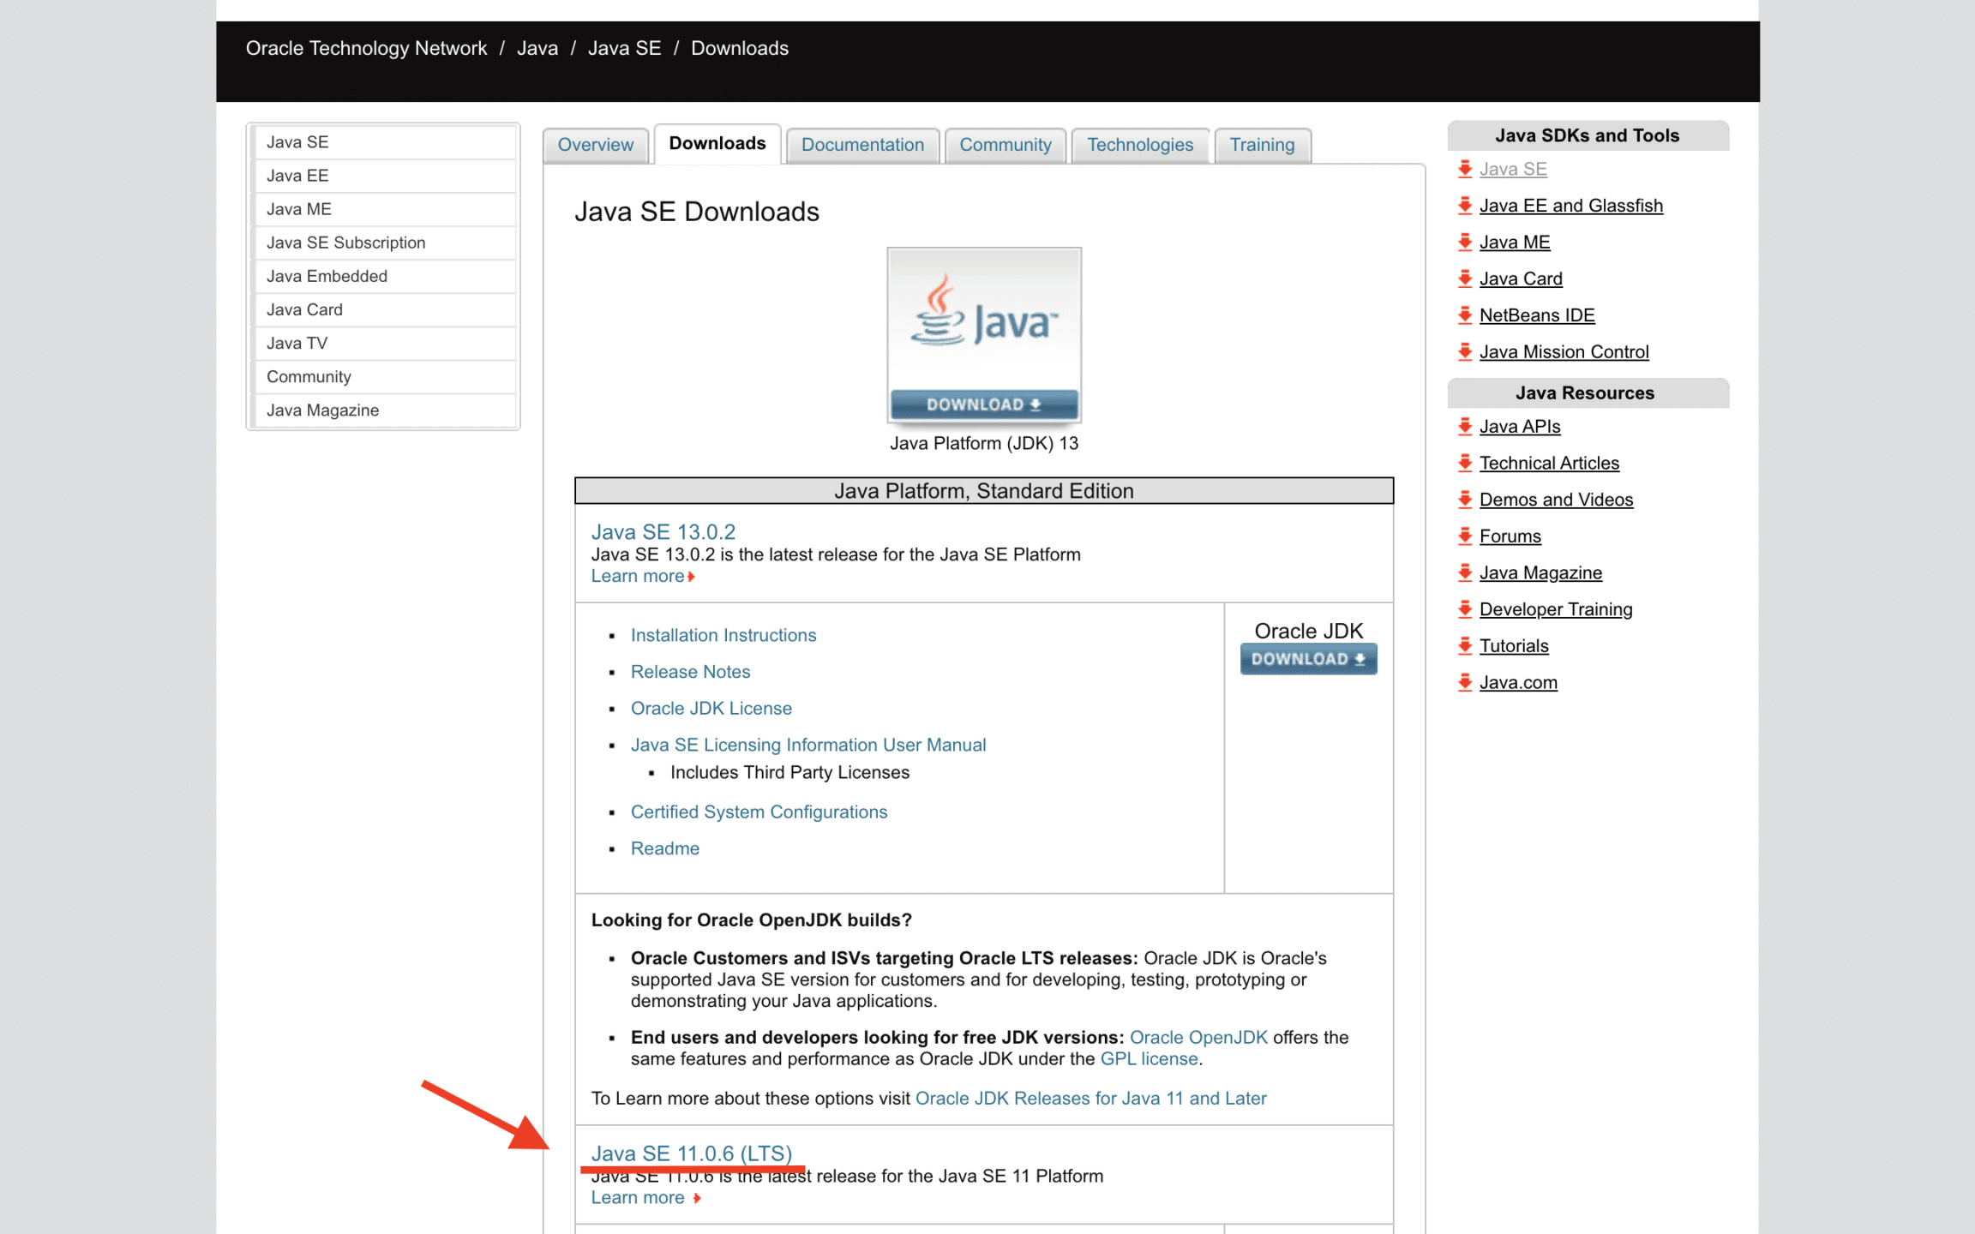Go to the Technologies tab
The image size is (1975, 1234).
click(1140, 145)
